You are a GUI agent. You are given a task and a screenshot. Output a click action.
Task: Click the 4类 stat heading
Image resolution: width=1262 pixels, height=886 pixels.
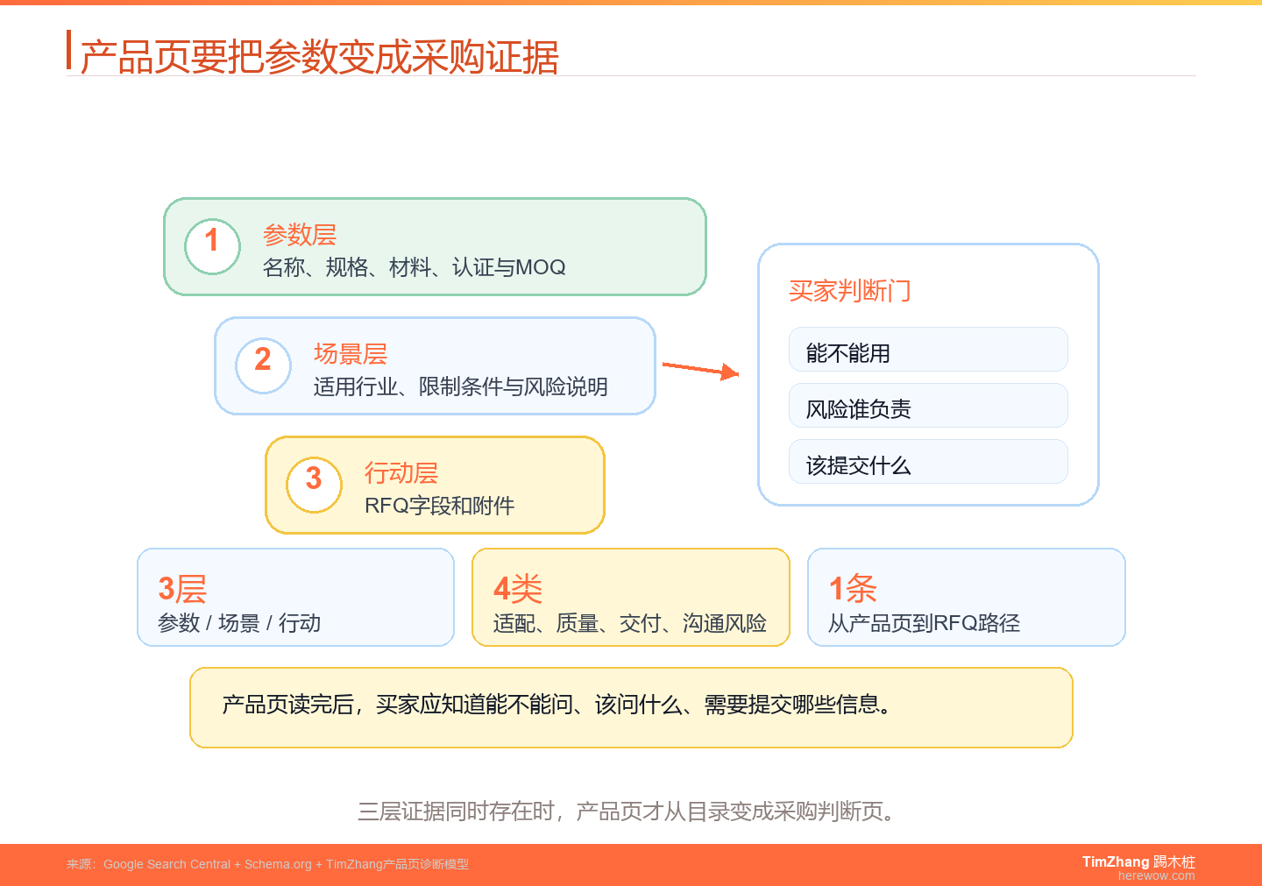[x=518, y=589]
